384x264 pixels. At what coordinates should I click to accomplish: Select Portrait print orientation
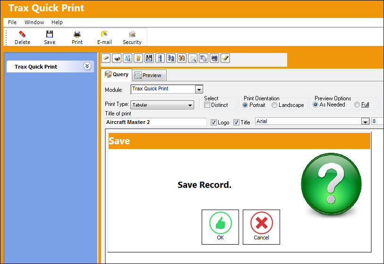point(245,105)
